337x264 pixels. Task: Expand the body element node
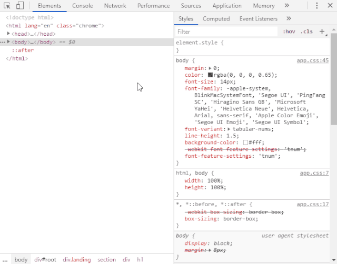pos(8,42)
